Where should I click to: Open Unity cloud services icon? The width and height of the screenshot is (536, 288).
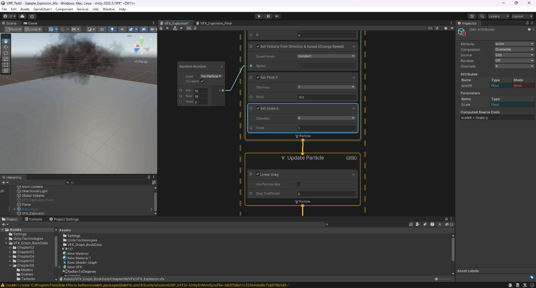[22, 16]
